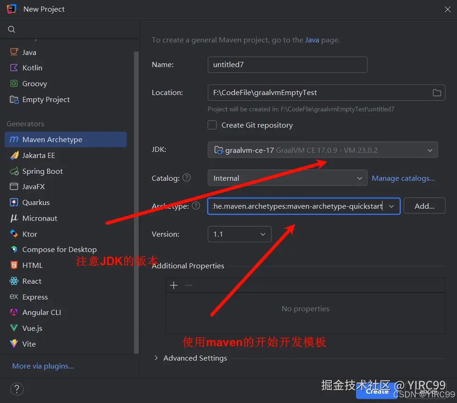Image resolution: width=457 pixels, height=403 pixels.
Task: Select Maven Archetype generator
Action: coord(66,139)
